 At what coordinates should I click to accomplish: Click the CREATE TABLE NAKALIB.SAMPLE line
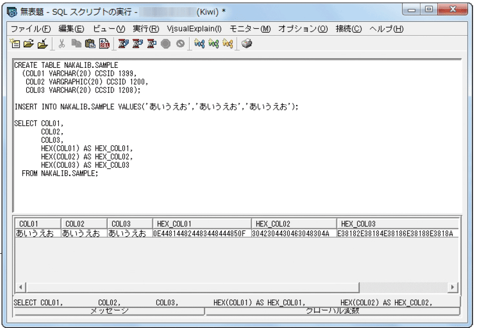tap(66, 65)
